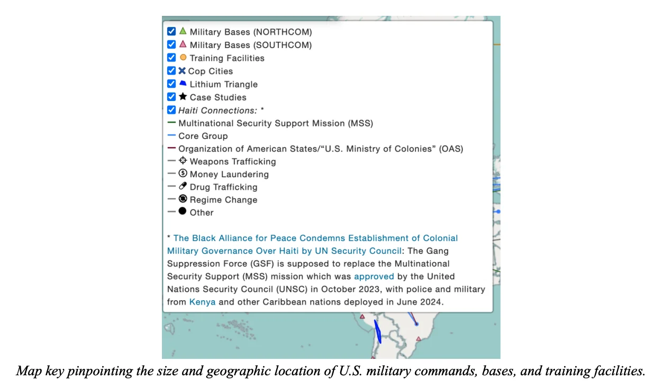
Task: Click the Weapons Trafficking label
Action: click(233, 162)
